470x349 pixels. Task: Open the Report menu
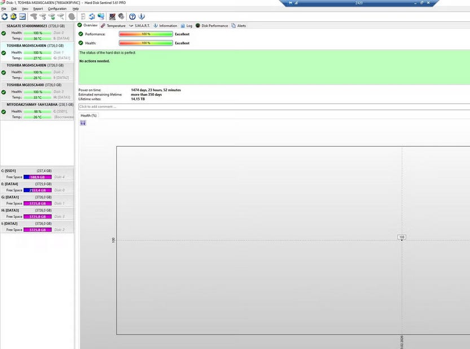(x=38, y=9)
